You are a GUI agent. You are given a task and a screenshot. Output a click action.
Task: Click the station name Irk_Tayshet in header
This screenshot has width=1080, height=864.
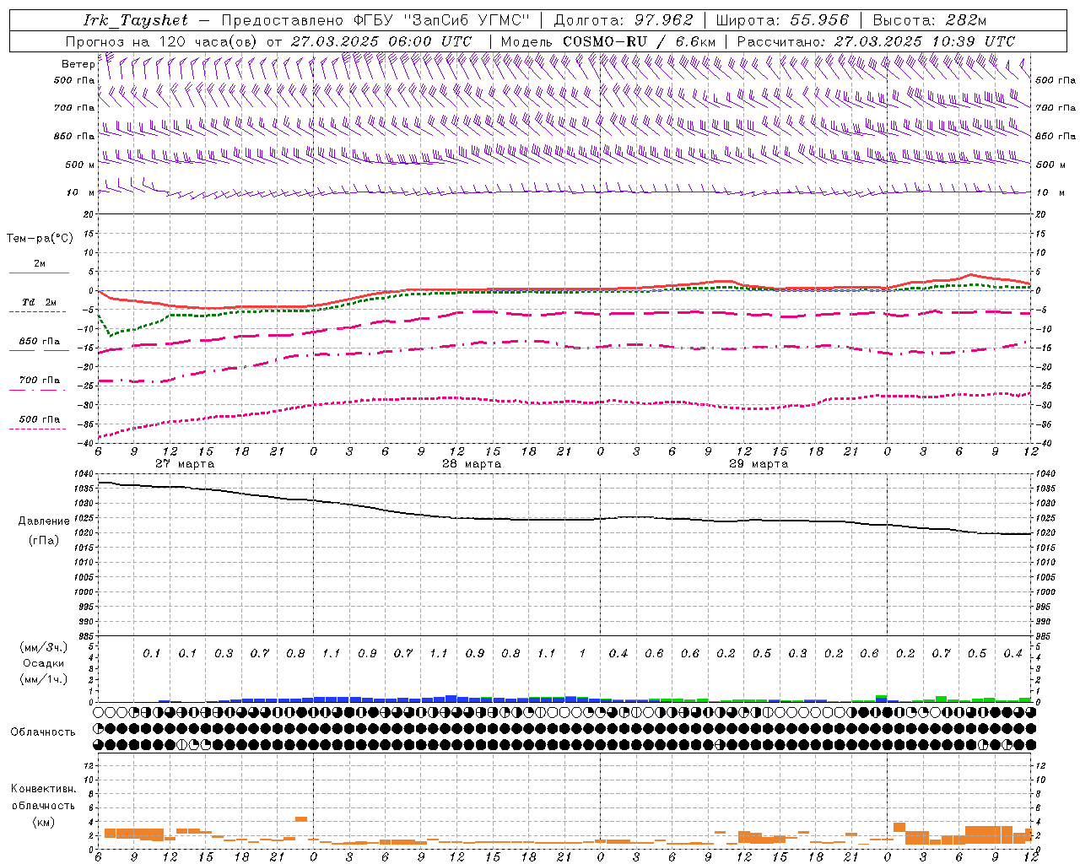click(136, 20)
